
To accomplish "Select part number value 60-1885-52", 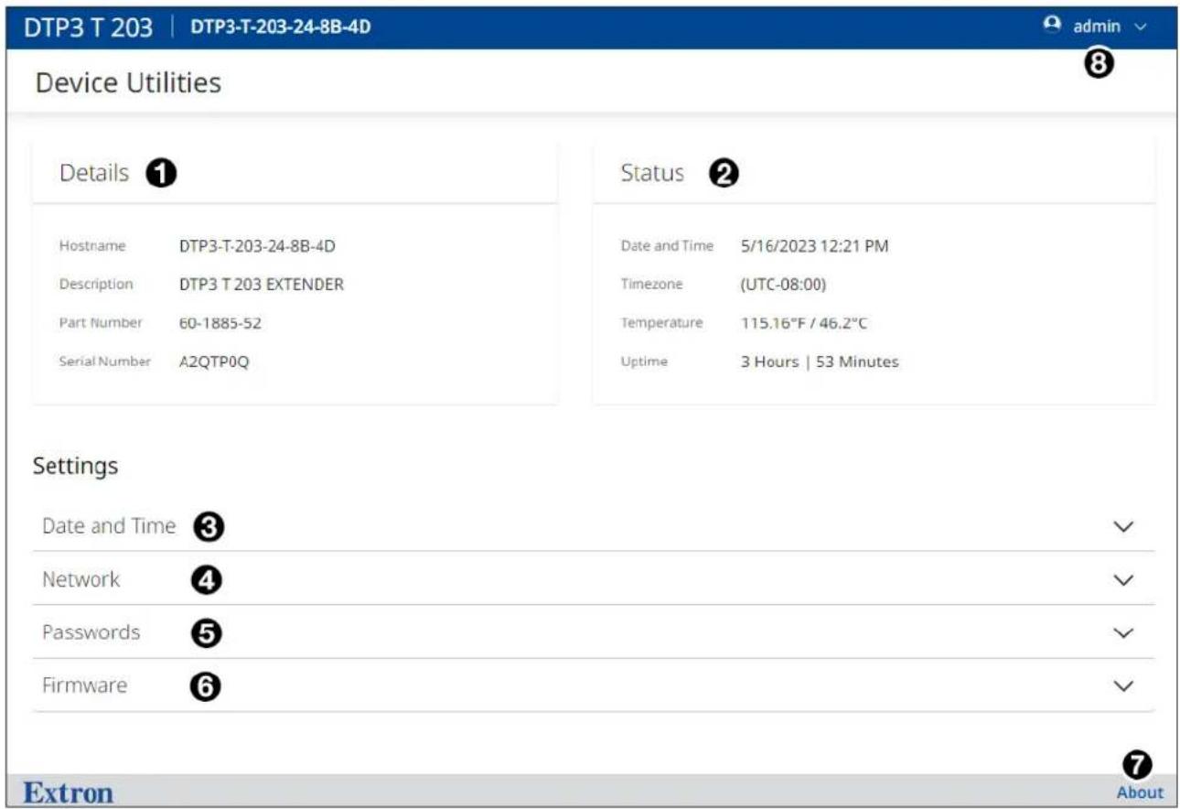I will 220,323.
